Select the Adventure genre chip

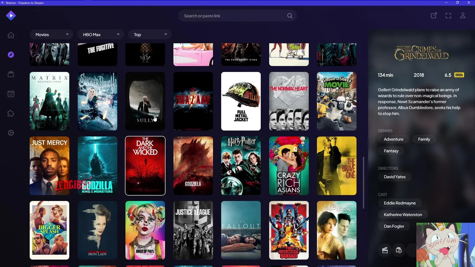393,139
